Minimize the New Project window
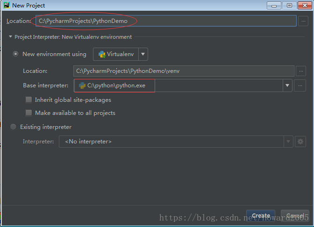This screenshot has height=227, width=314. click(x=274, y=6)
